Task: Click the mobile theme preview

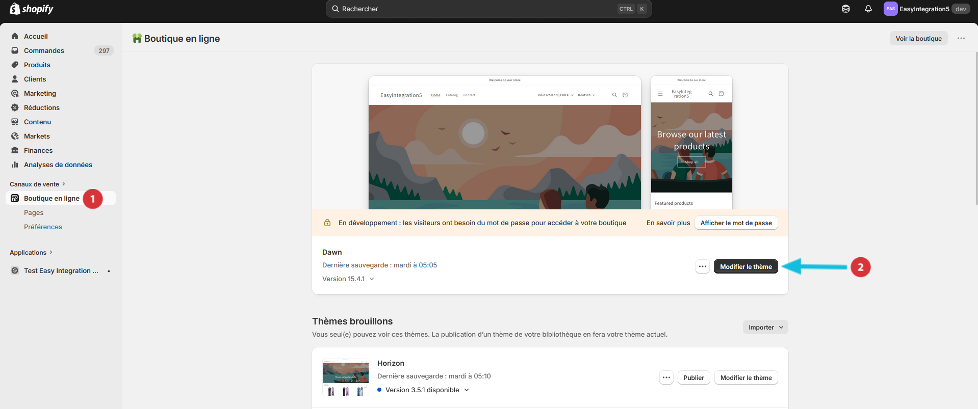Action: (x=691, y=143)
